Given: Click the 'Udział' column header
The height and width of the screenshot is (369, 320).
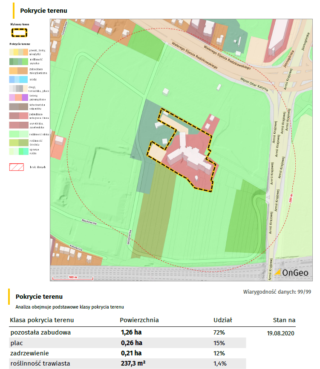Looking at the screenshot, I should point(222,320).
